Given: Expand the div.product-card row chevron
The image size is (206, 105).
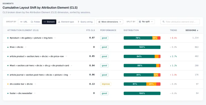Looking at the screenshot, I should point(72,66).
